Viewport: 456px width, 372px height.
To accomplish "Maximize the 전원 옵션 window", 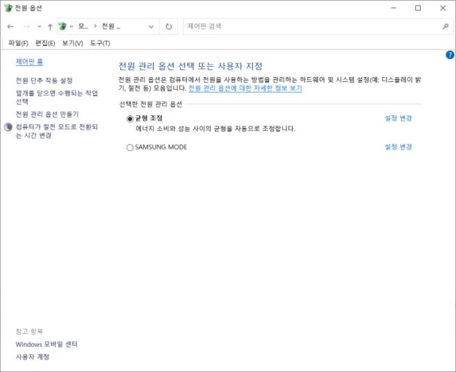I will point(418,8).
